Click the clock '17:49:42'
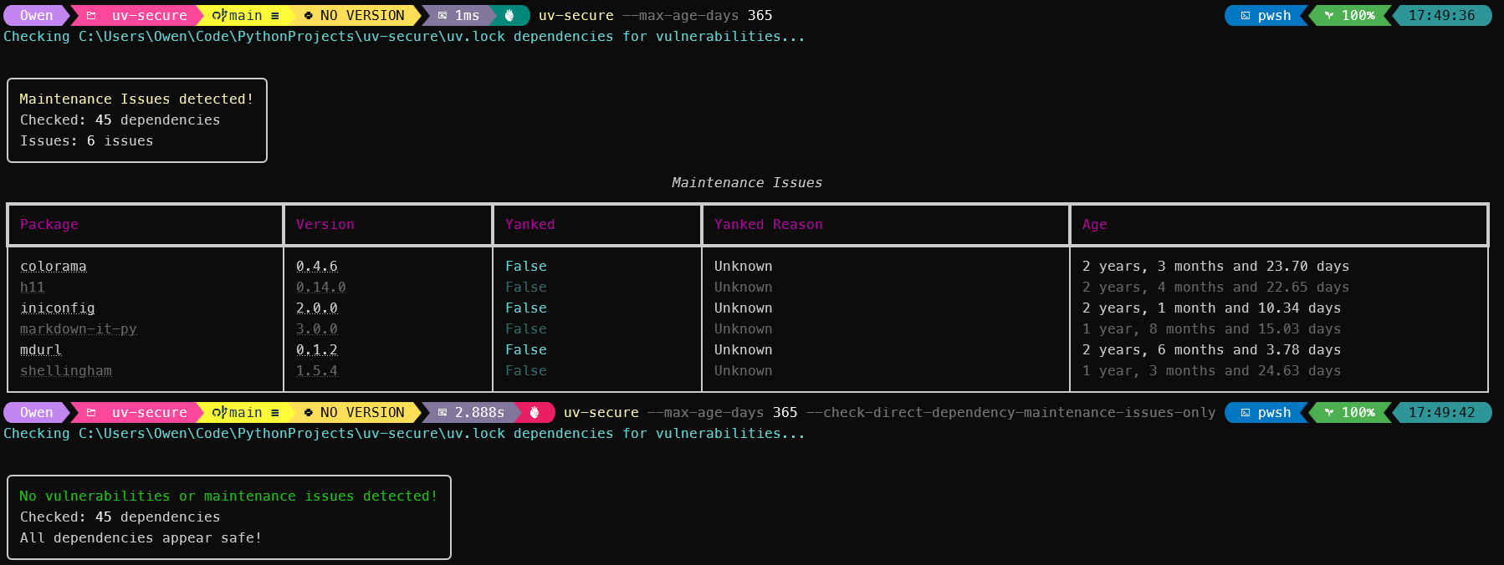The width and height of the screenshot is (1504, 565). click(1441, 413)
